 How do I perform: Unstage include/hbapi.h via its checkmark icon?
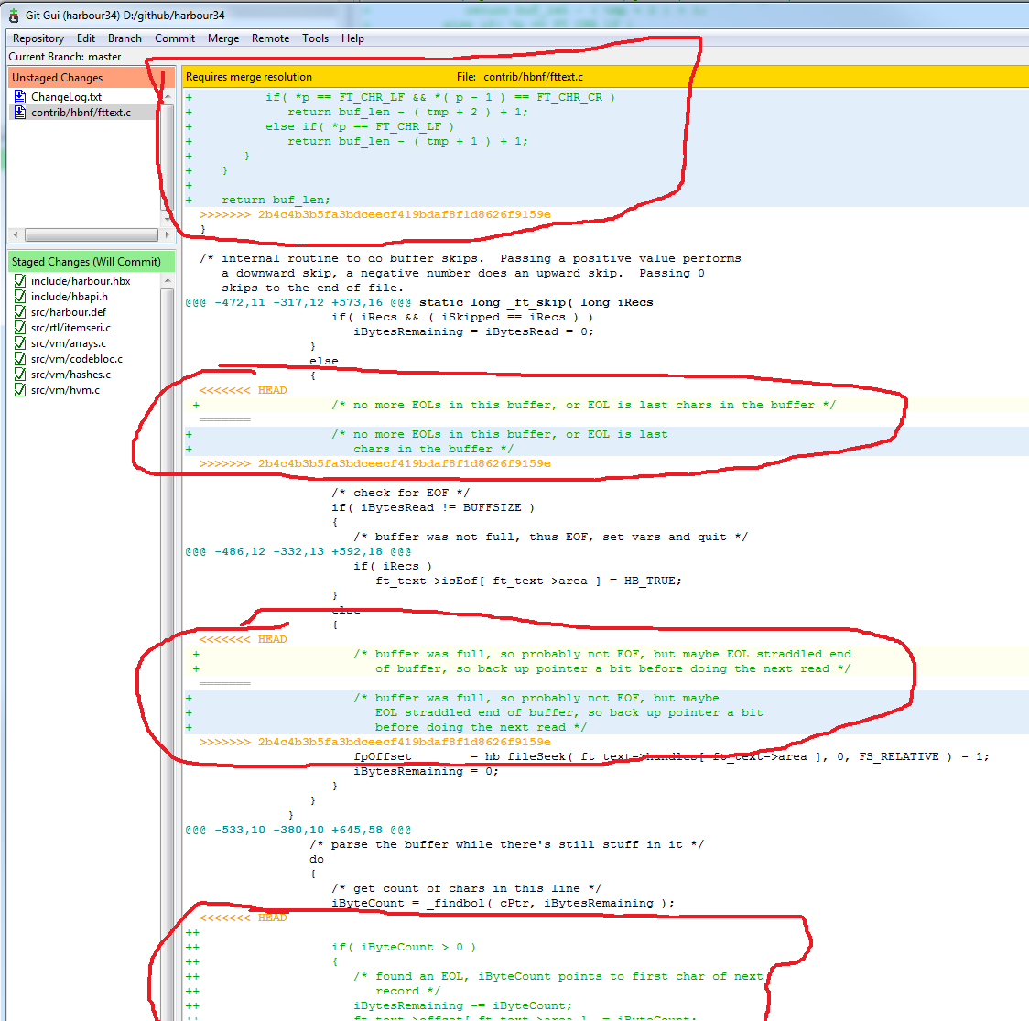[x=20, y=297]
